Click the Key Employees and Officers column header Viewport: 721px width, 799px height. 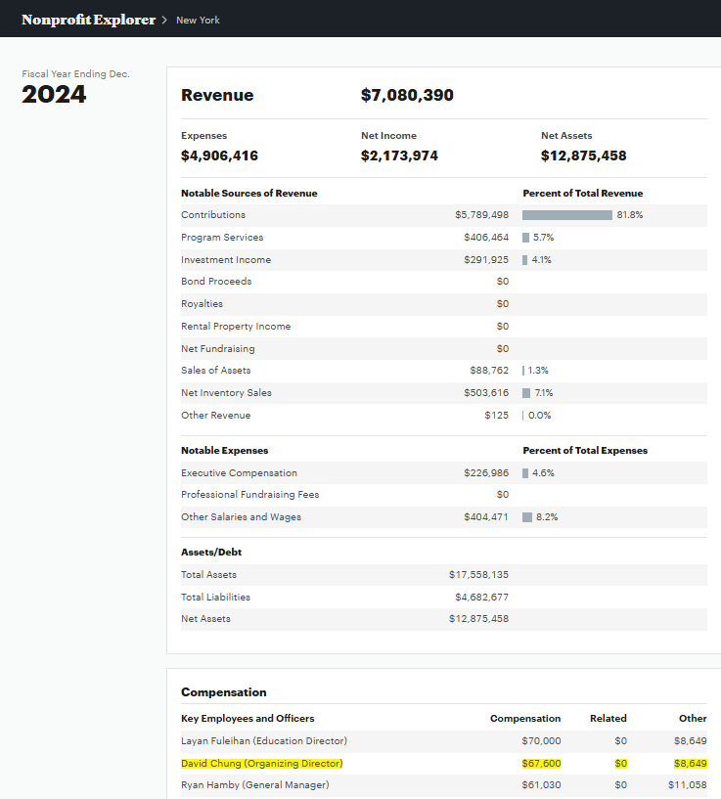point(248,719)
